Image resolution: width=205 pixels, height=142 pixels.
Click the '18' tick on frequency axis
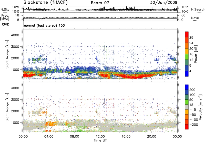tap(17, 15)
